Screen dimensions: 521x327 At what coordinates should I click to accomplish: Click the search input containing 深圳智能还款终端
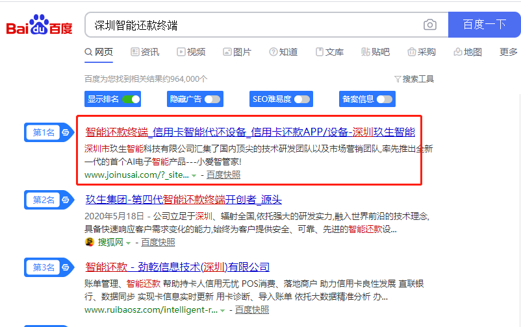253,25
